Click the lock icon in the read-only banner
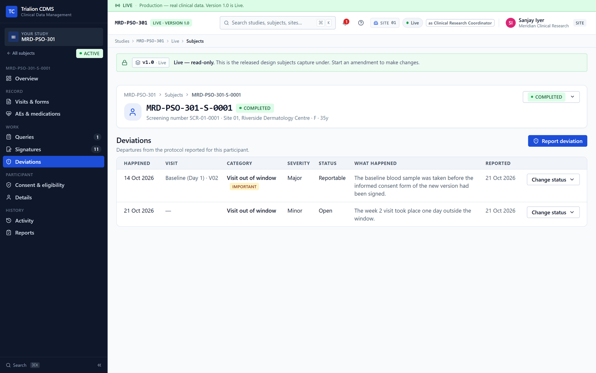 (124, 62)
